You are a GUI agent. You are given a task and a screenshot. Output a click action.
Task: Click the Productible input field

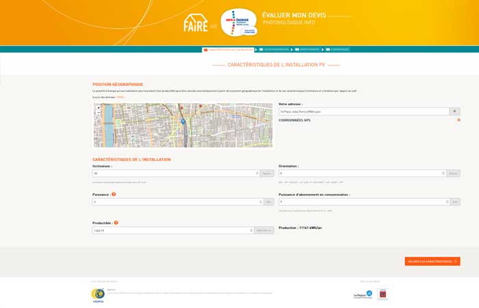(x=171, y=230)
